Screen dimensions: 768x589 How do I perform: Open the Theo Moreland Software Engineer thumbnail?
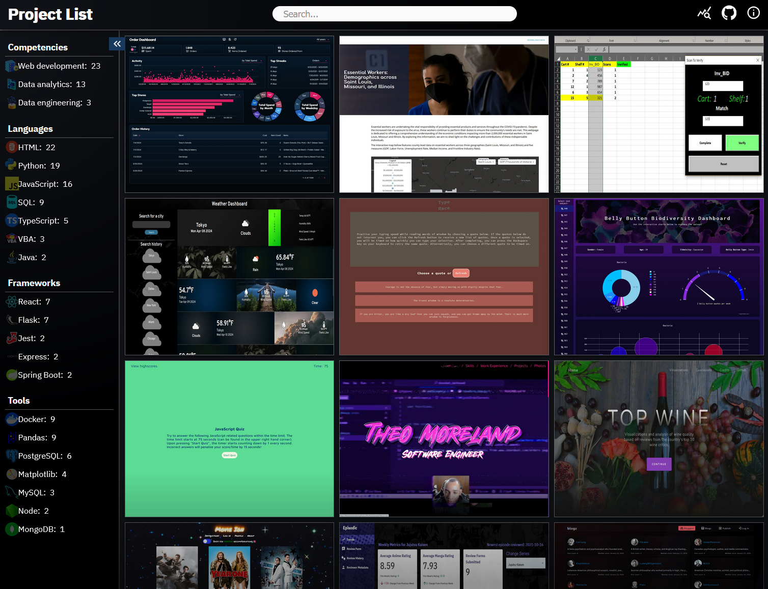(444, 439)
